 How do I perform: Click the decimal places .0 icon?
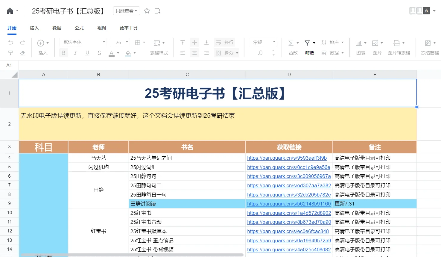click(x=260, y=53)
